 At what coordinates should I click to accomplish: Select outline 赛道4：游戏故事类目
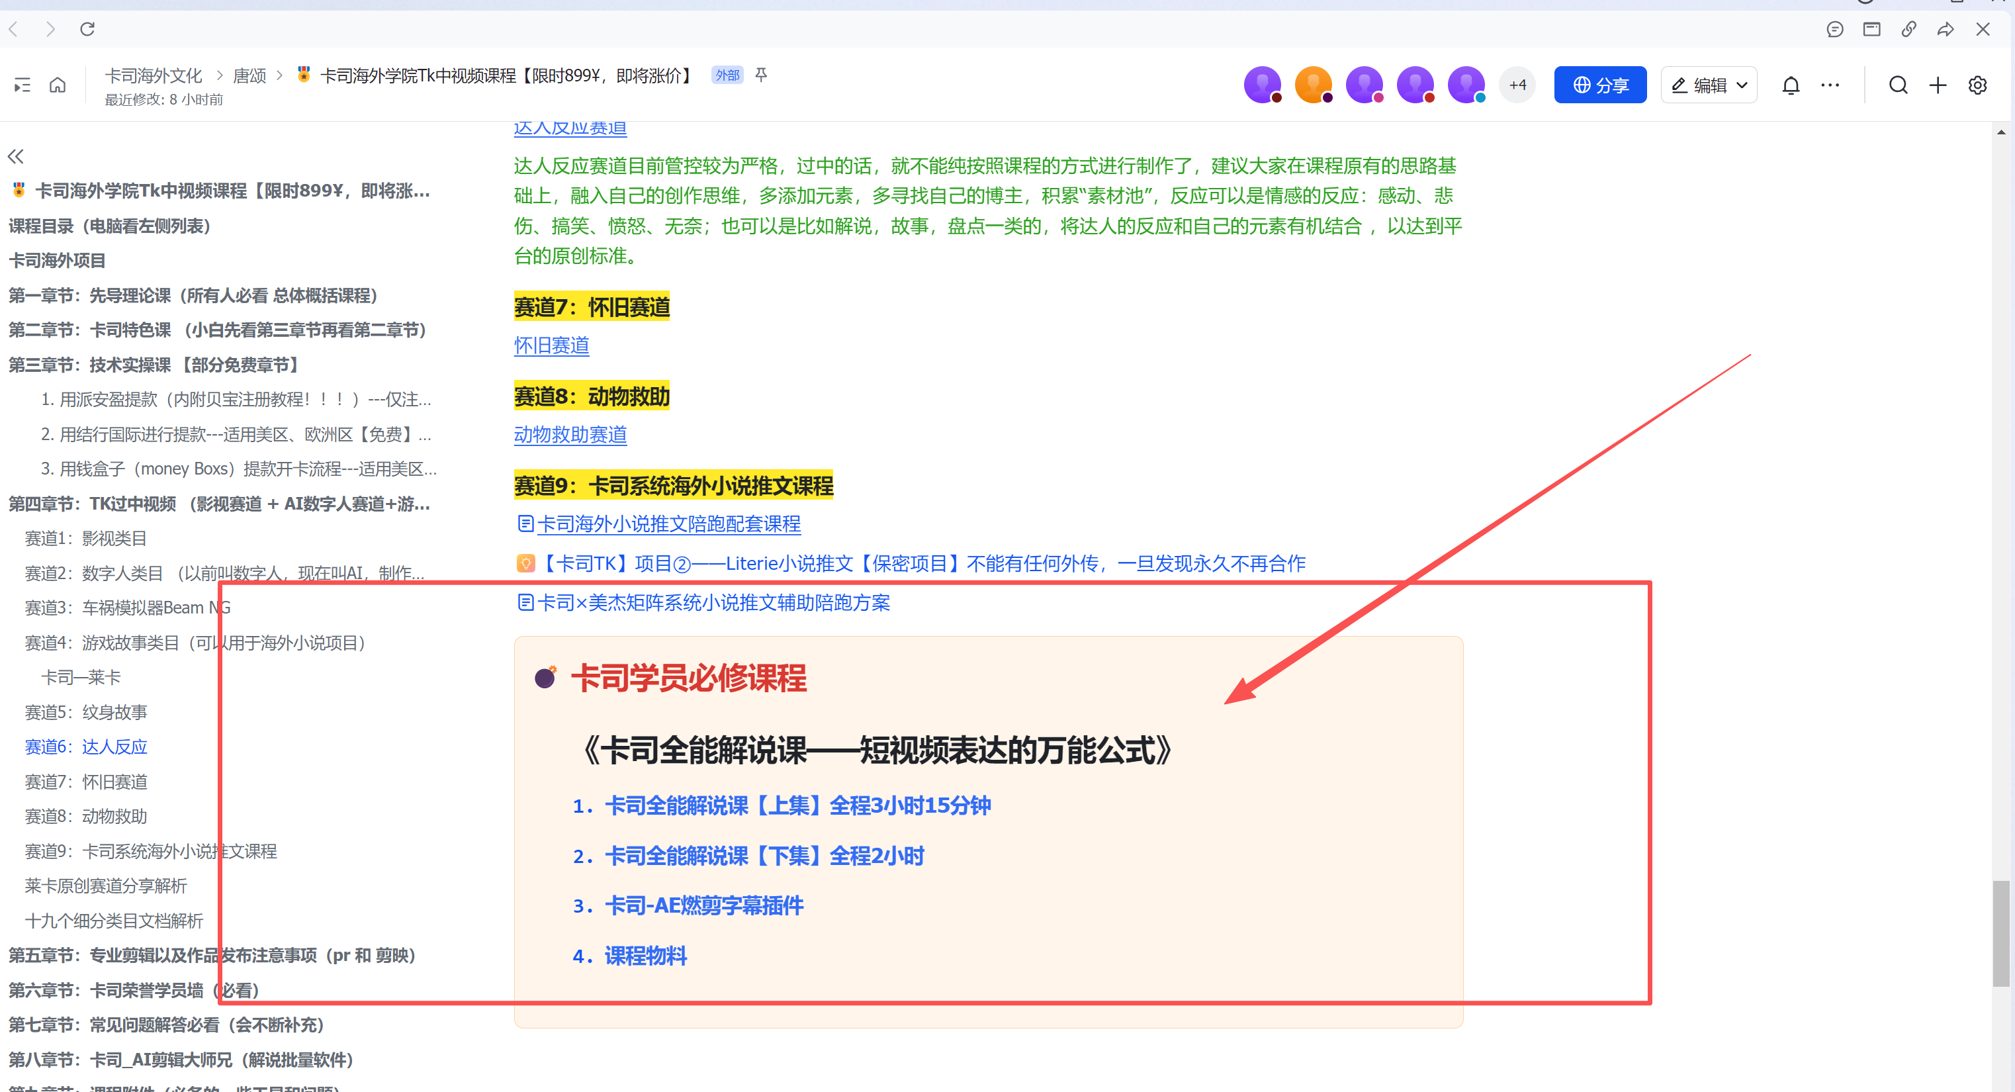point(195,643)
